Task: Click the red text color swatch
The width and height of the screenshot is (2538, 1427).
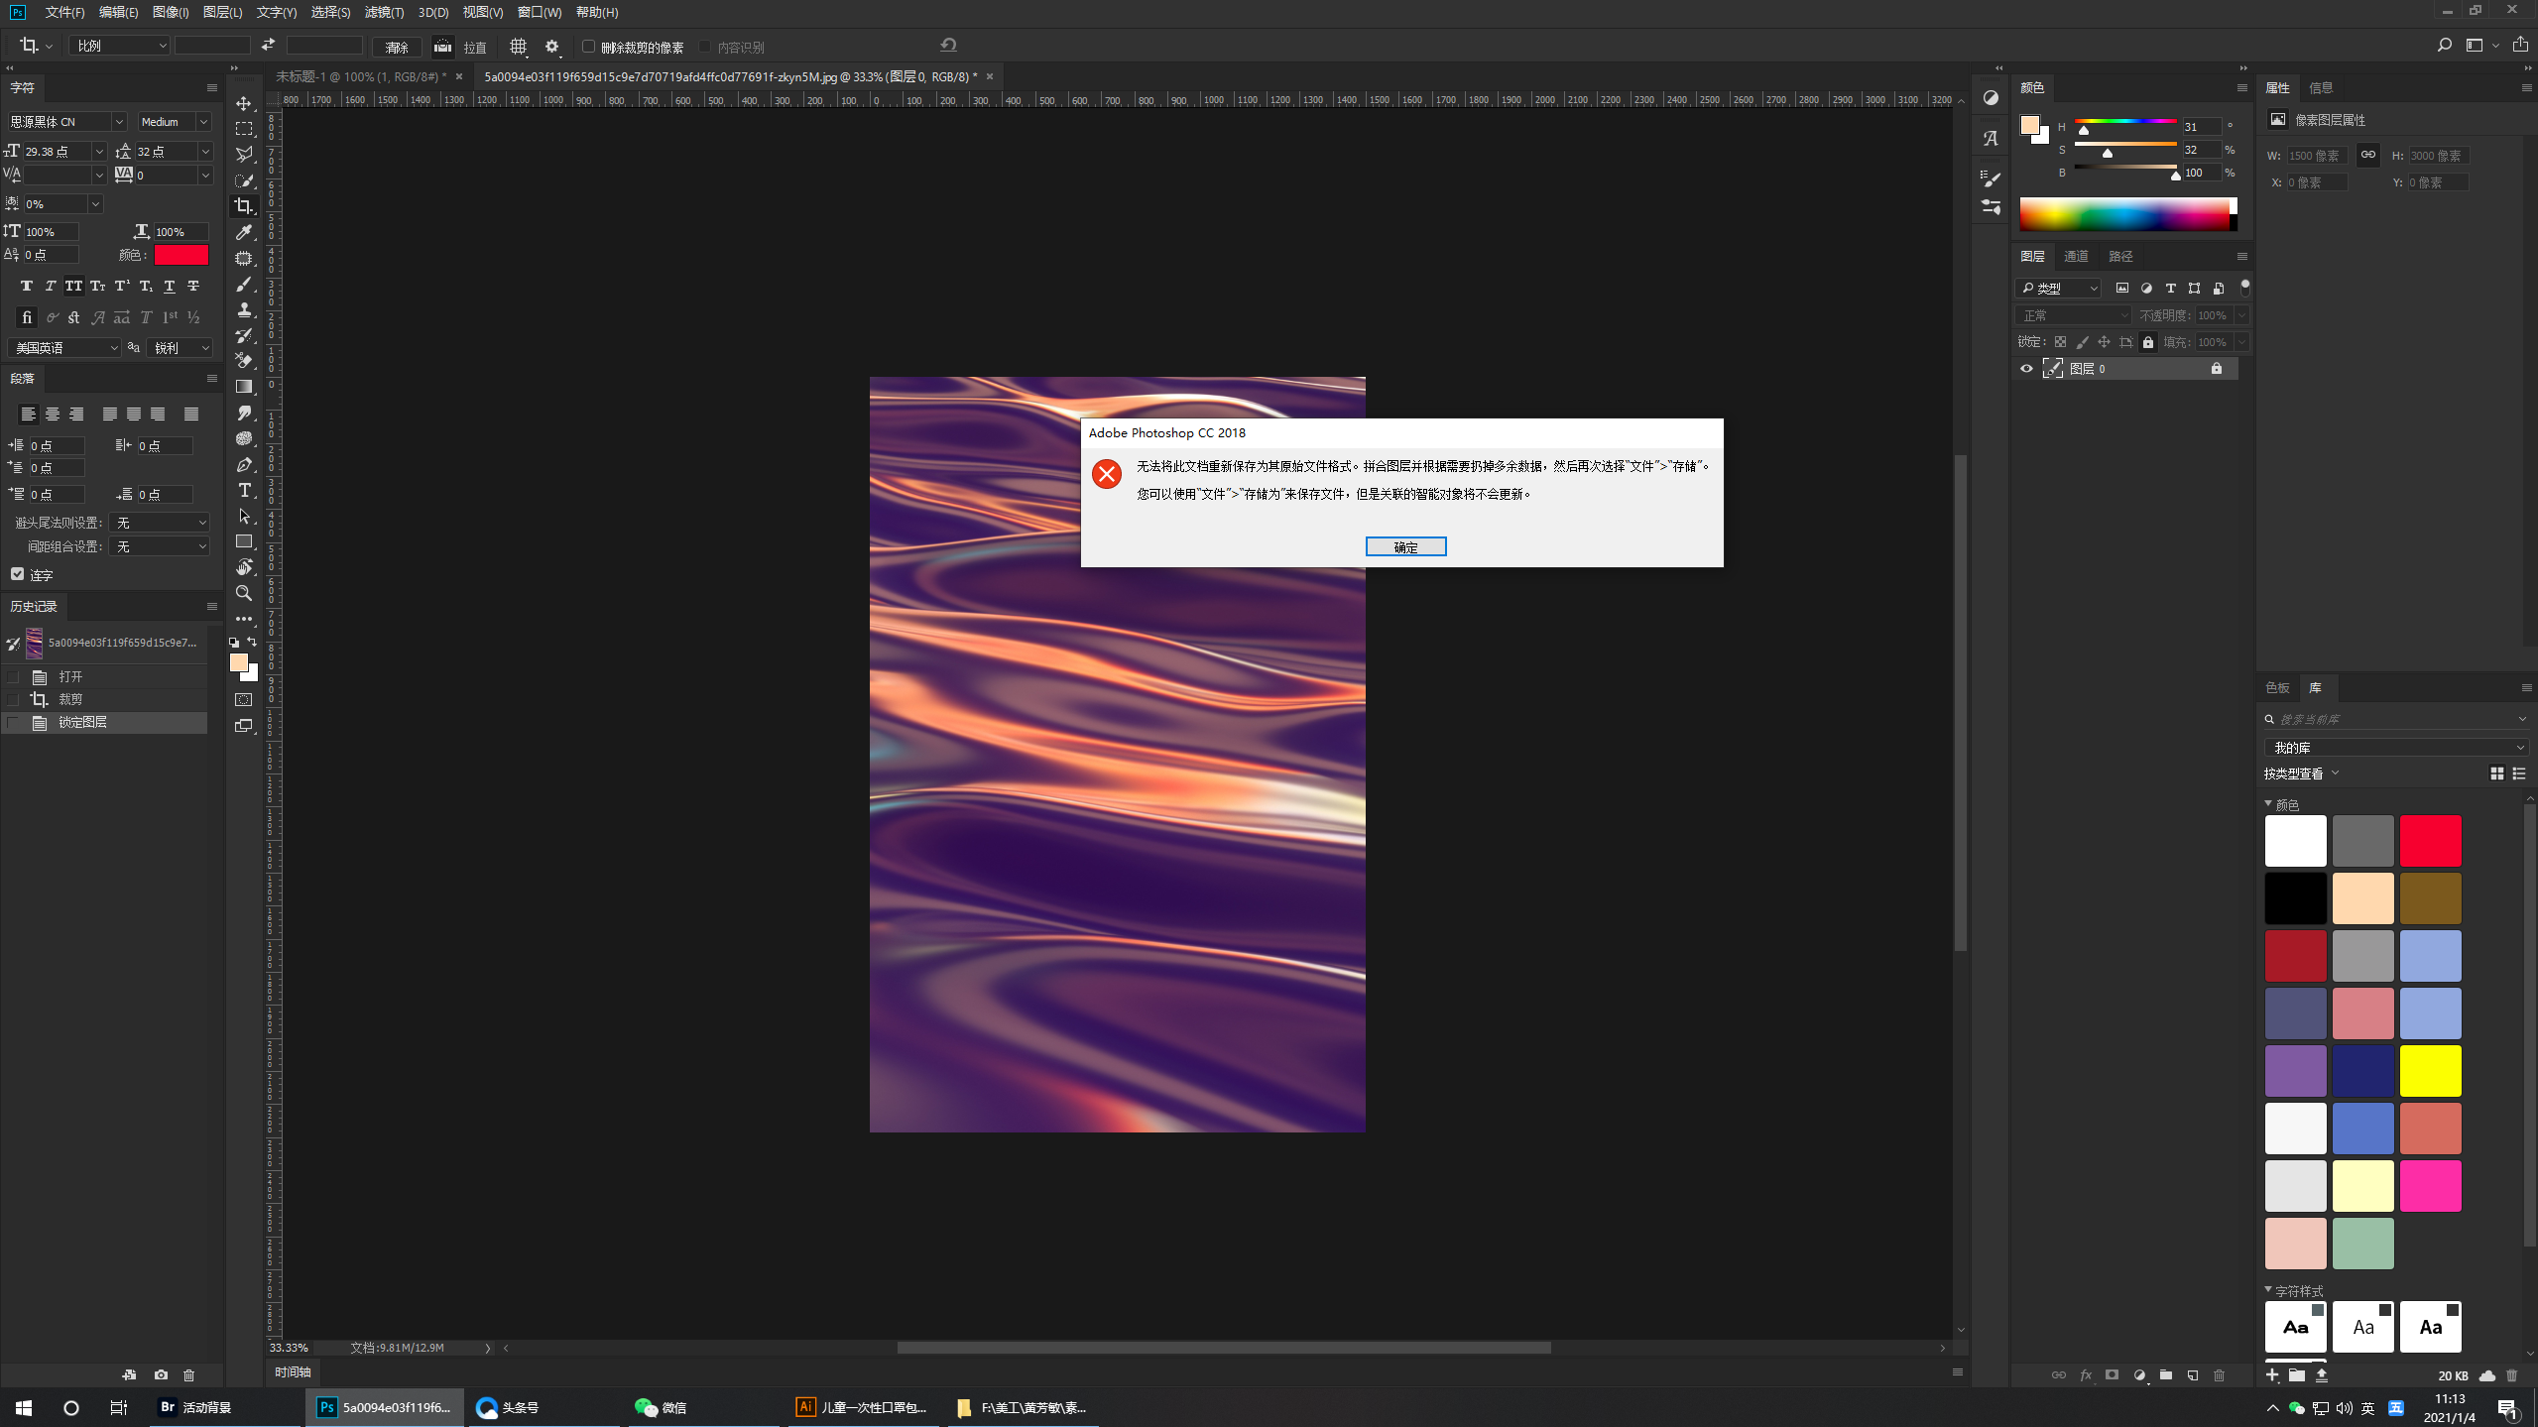Action: [181, 255]
